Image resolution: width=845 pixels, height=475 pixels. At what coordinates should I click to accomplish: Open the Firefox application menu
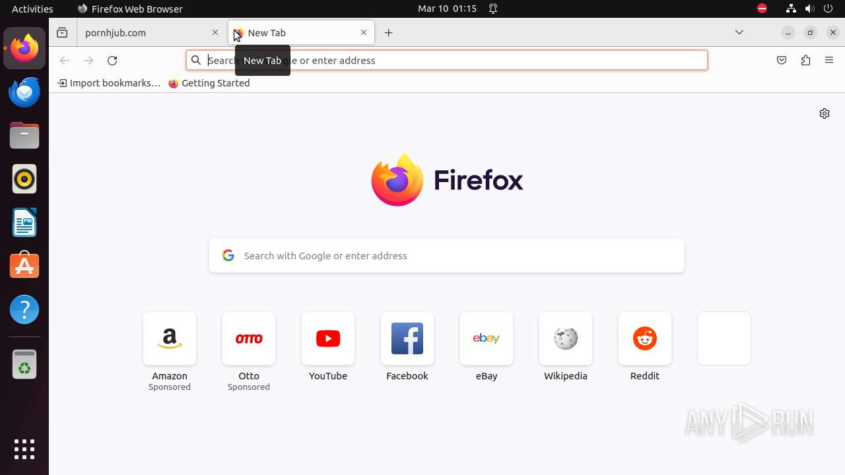(829, 61)
